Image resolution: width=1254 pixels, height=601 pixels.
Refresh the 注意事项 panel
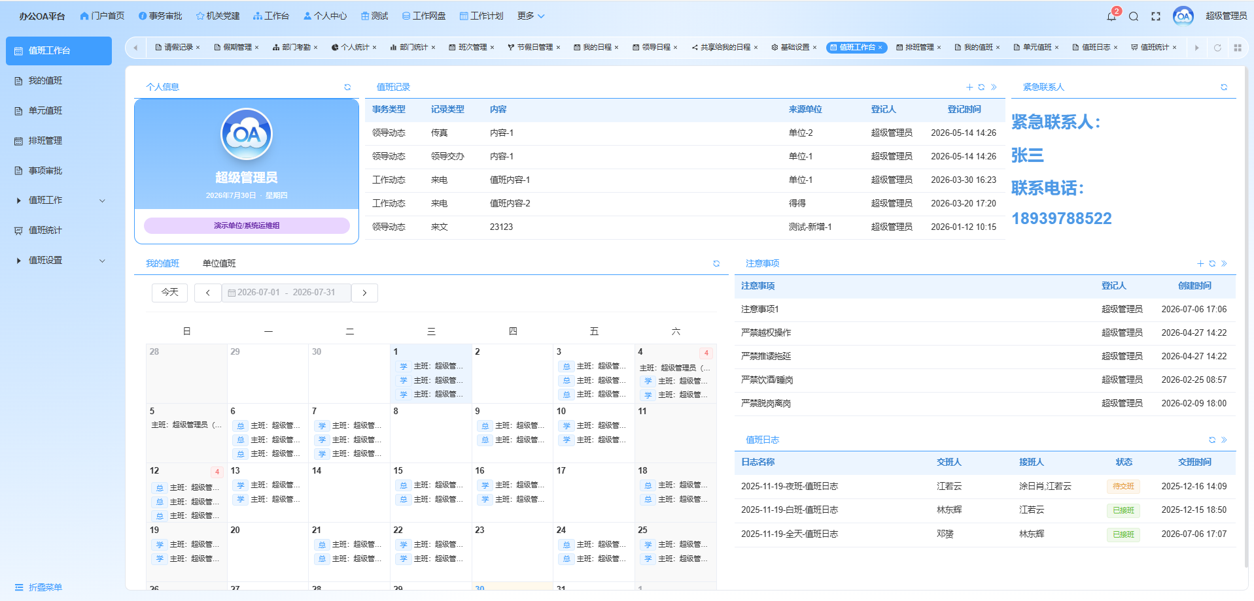click(1212, 263)
